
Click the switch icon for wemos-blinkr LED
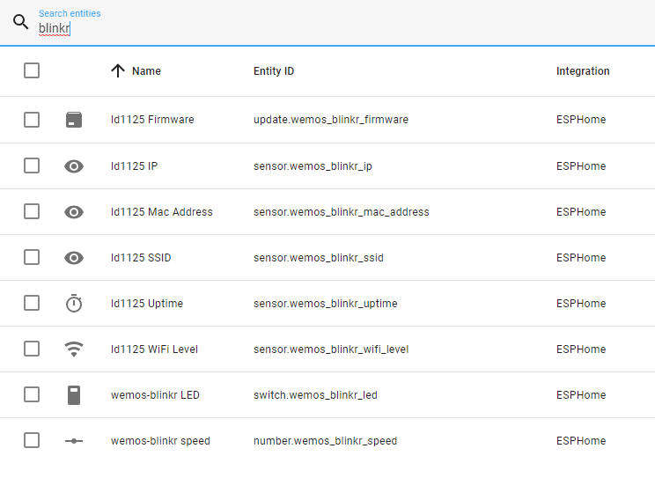click(x=74, y=395)
